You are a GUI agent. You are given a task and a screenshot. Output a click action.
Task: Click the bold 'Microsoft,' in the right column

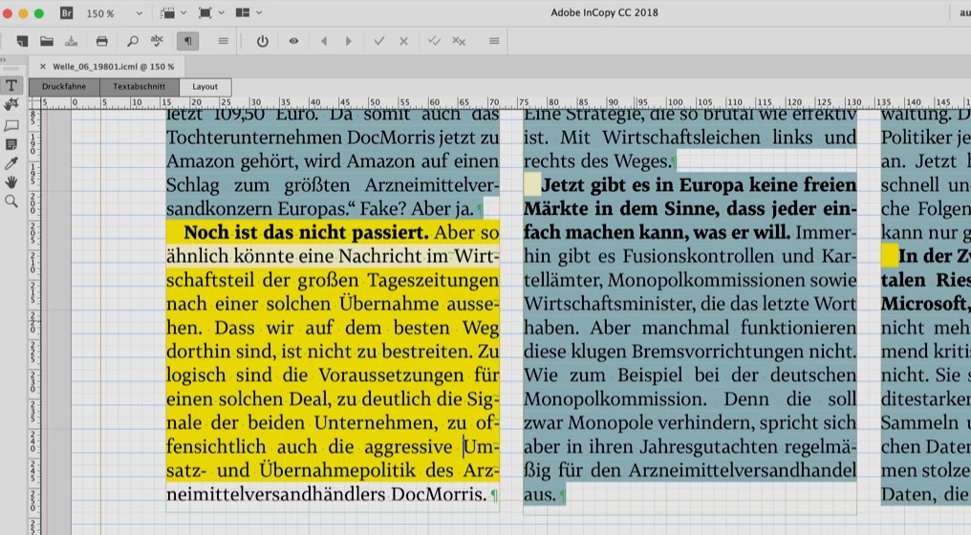point(925,304)
